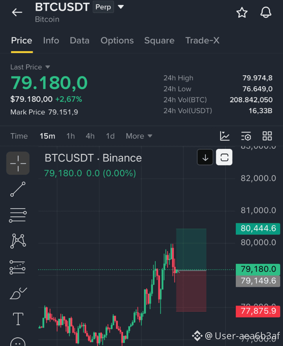Screen dimensions: 283x346
Task: Select the trend line drawing tool
Action: pyautogui.click(x=18, y=189)
